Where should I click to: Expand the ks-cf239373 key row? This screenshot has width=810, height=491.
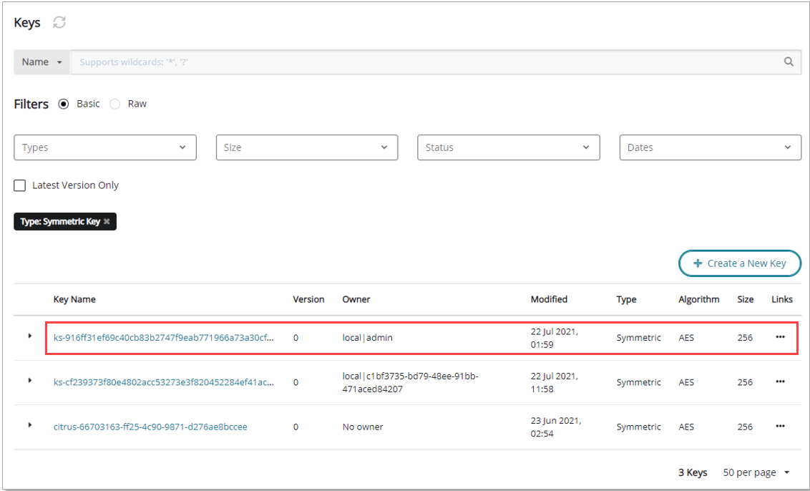click(30, 381)
